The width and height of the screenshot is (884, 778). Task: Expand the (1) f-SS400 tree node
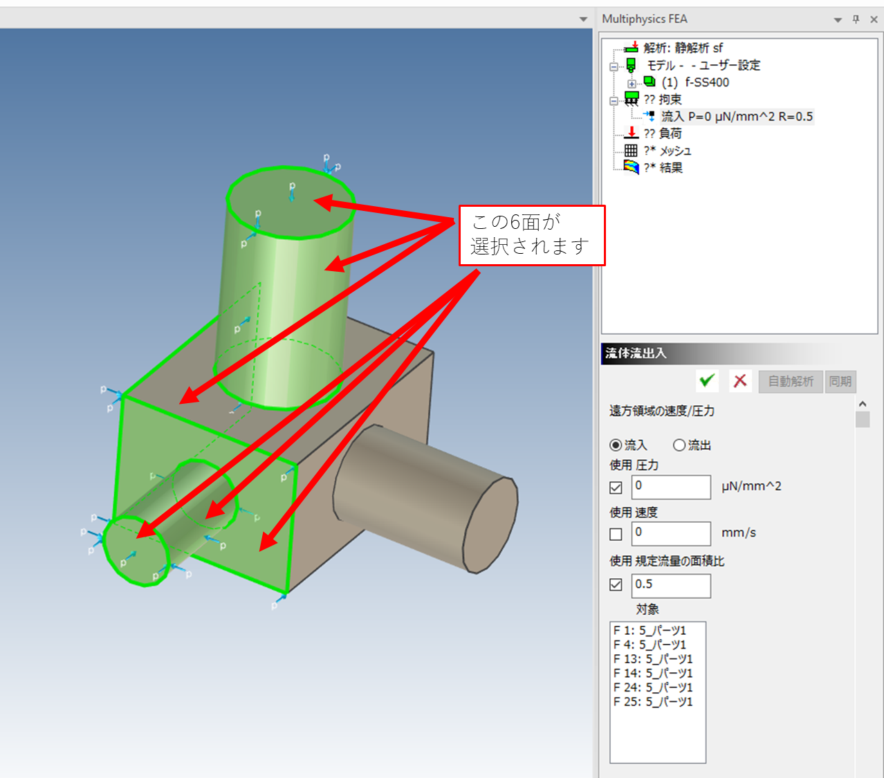(x=632, y=84)
